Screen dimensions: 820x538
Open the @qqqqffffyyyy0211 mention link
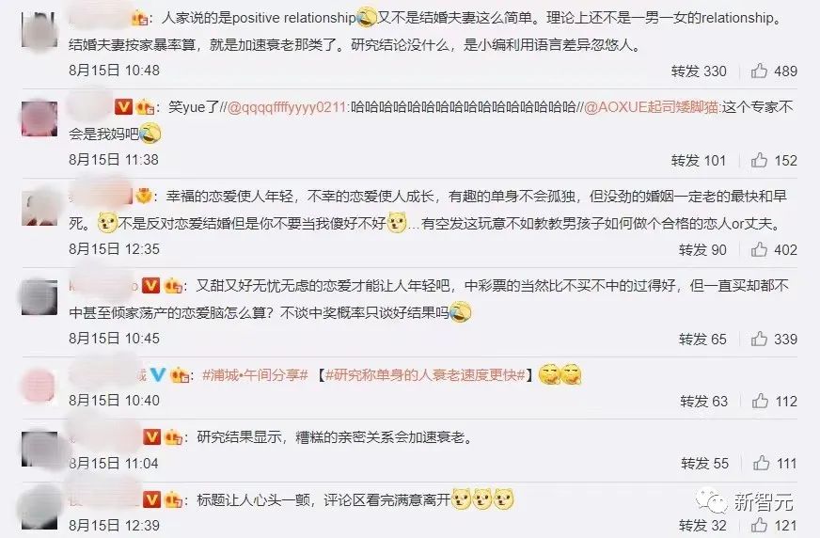(x=287, y=107)
